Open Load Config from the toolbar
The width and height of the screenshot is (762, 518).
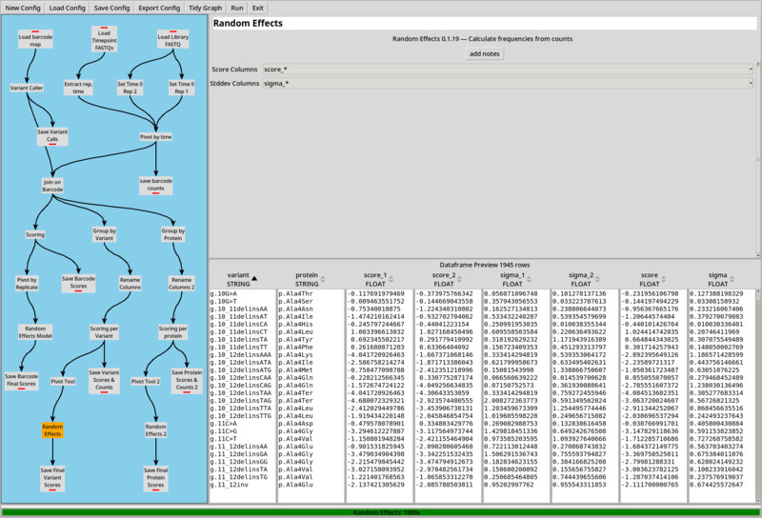[x=67, y=8]
